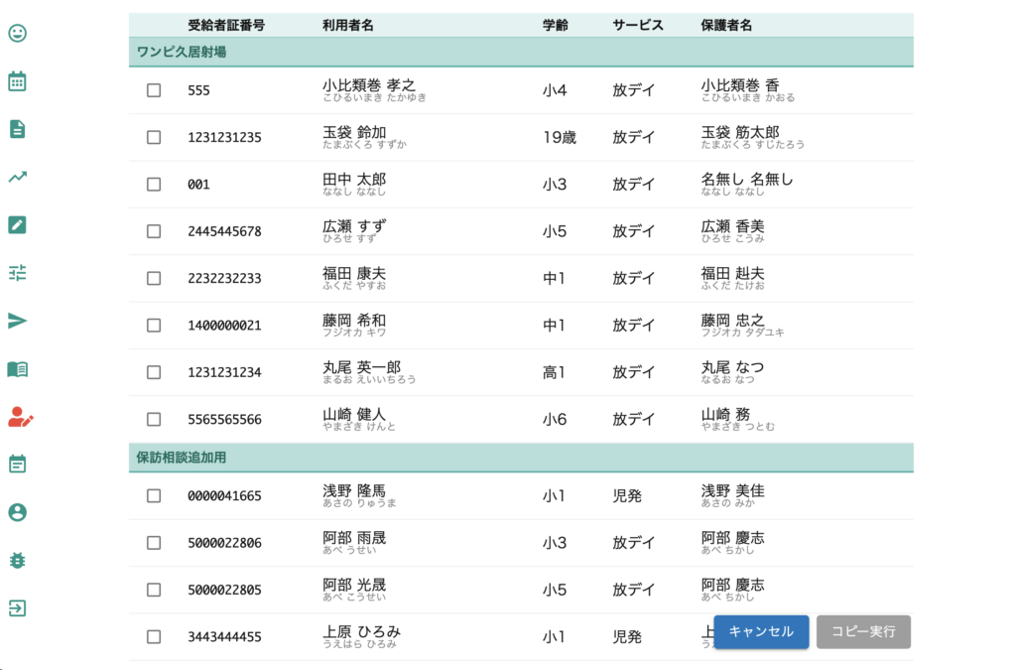Check the box for 小比類巻 孝之
The height and width of the screenshot is (670, 1016).
click(x=154, y=90)
